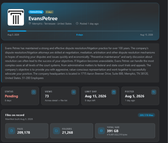Click the 391 GB total size value
The image size is (168, 143).
point(112,131)
